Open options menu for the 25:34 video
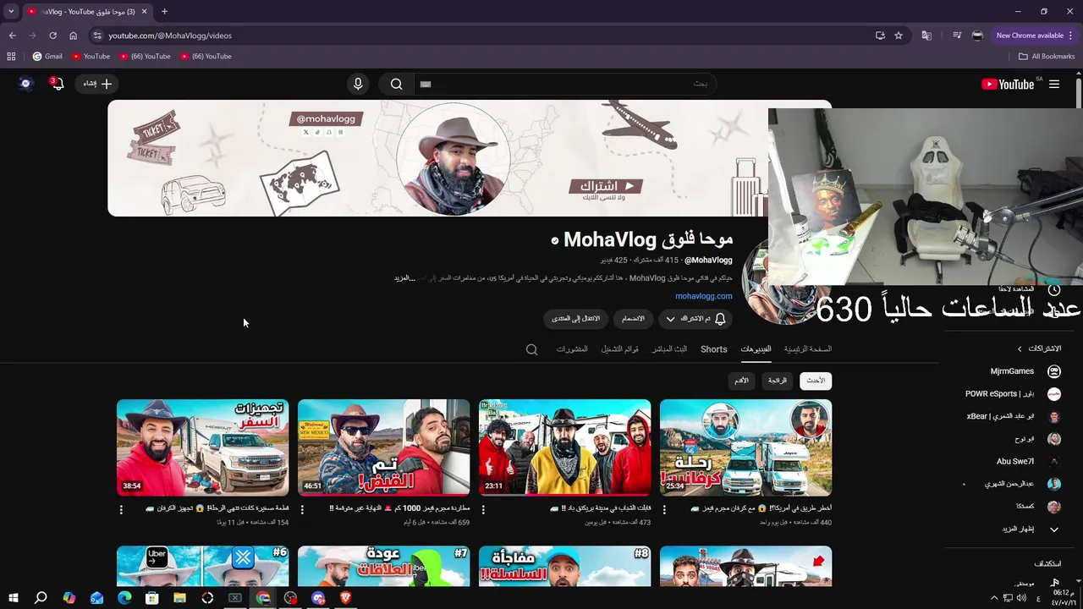Image resolution: width=1083 pixels, height=609 pixels. pyautogui.click(x=664, y=510)
